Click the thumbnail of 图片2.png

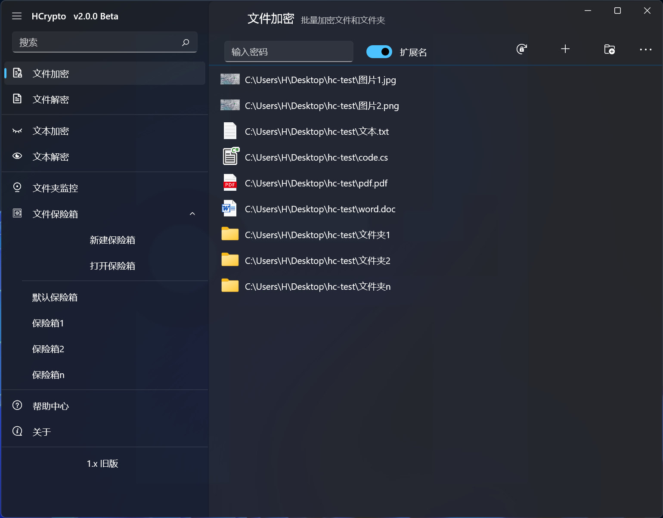pyautogui.click(x=230, y=105)
